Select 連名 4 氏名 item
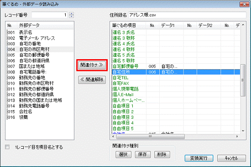The height and width of the screenshot is (167, 251). point(176,44)
